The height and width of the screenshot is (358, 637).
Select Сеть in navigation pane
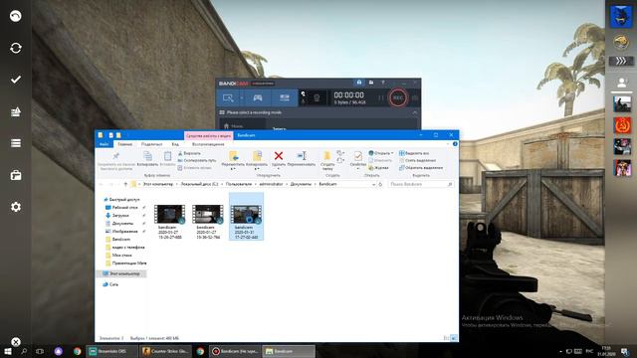click(110, 284)
